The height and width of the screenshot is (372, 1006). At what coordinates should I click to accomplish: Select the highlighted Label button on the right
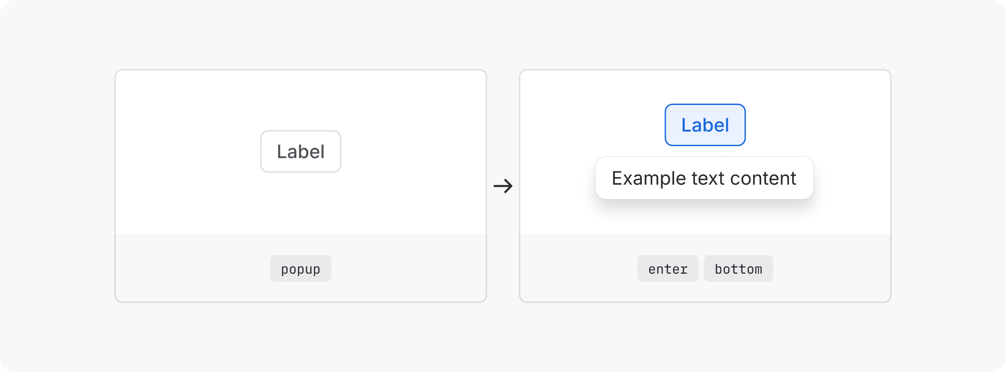coord(705,124)
